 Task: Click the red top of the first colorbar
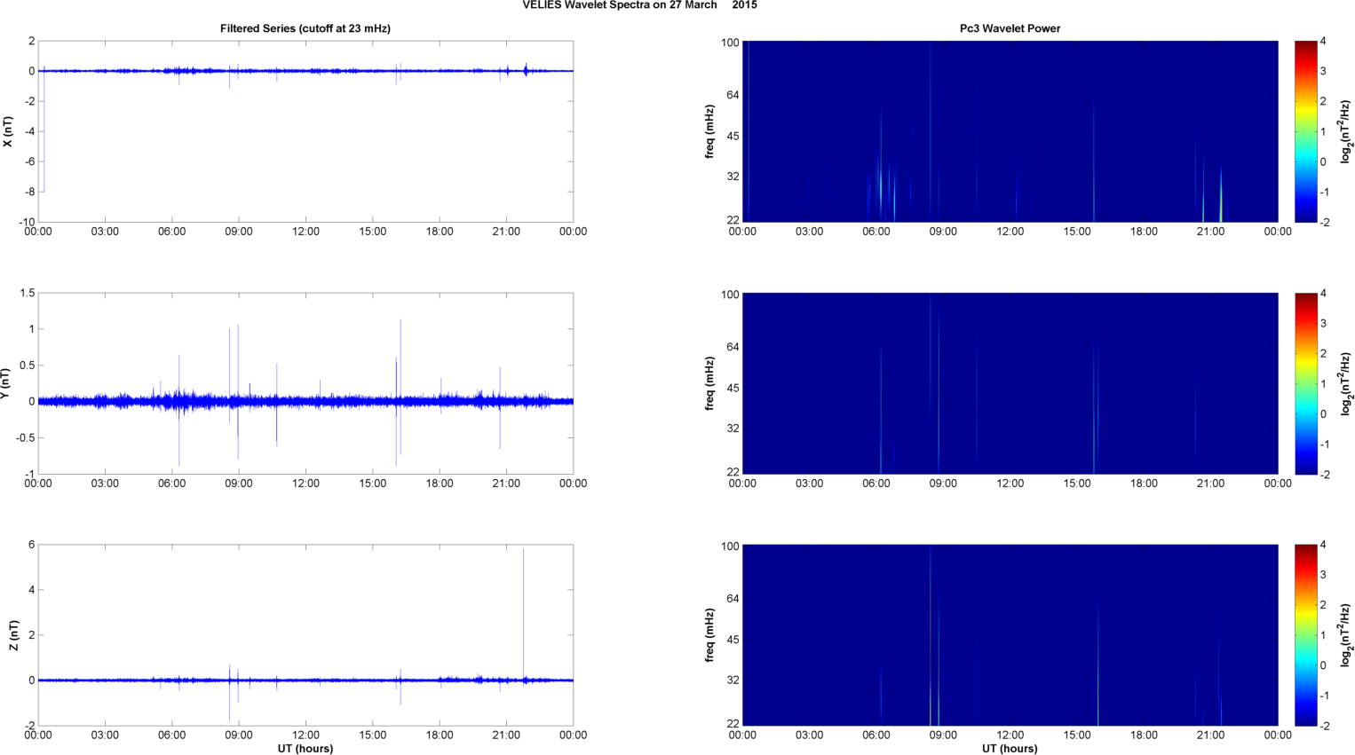coord(1304,46)
